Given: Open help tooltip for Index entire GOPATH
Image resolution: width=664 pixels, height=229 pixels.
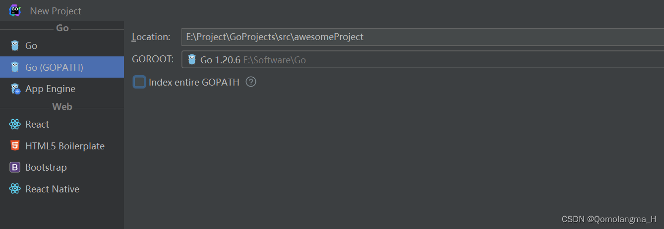Looking at the screenshot, I should tap(251, 82).
